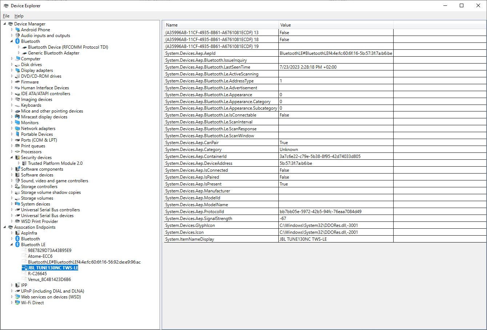
Task: Click the Android Phone device icon
Action: [17, 30]
